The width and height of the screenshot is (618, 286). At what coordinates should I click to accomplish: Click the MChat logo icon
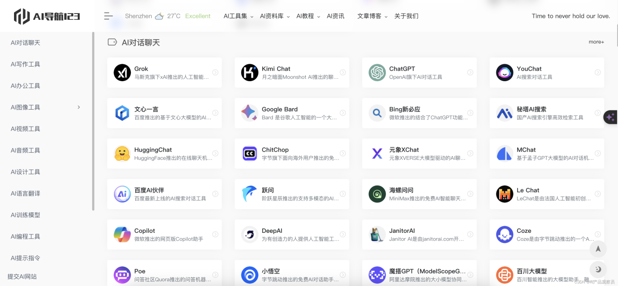pyautogui.click(x=505, y=154)
